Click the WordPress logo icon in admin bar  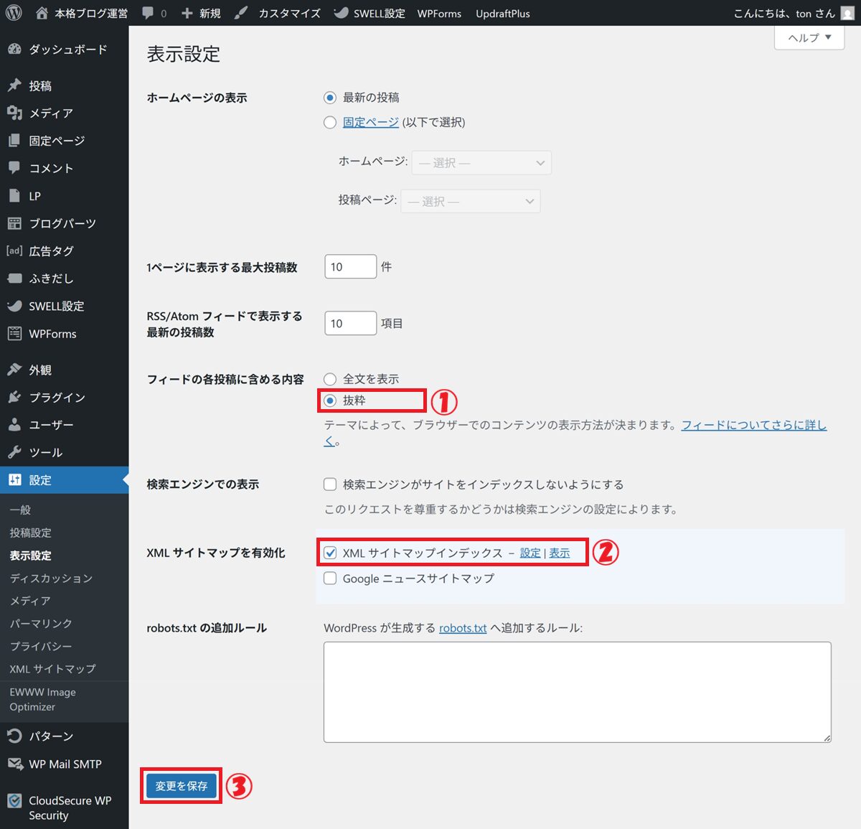click(x=14, y=13)
